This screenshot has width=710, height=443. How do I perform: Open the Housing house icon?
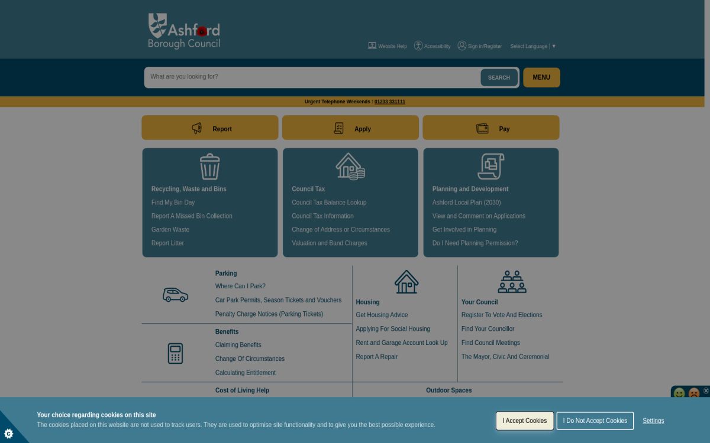point(406,282)
